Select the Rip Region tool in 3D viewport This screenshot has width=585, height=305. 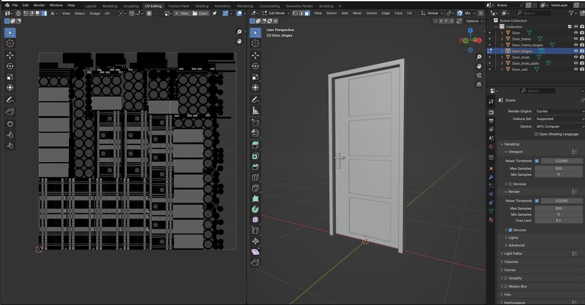click(x=255, y=262)
